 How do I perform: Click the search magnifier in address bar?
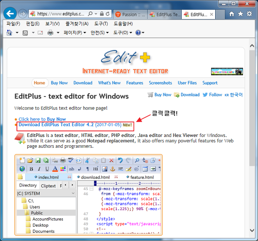[x=90, y=14]
